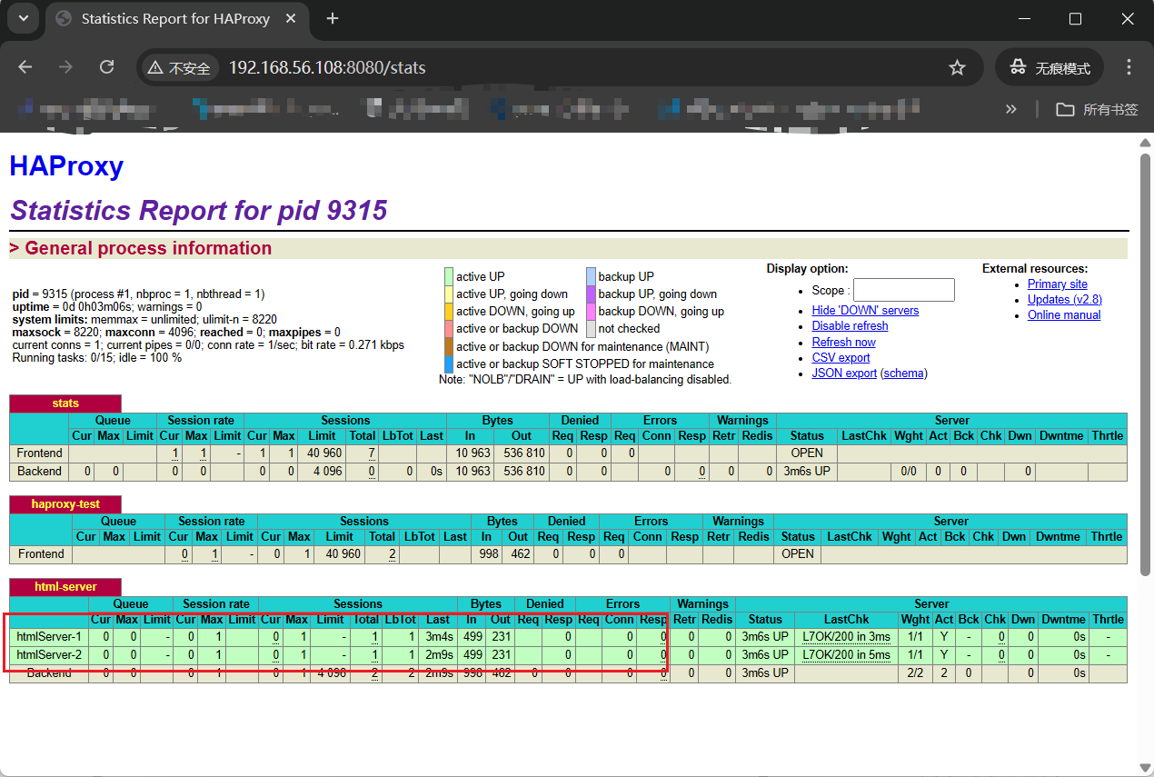The image size is (1154, 777).
Task: Click the address bar URL
Action: tap(327, 68)
